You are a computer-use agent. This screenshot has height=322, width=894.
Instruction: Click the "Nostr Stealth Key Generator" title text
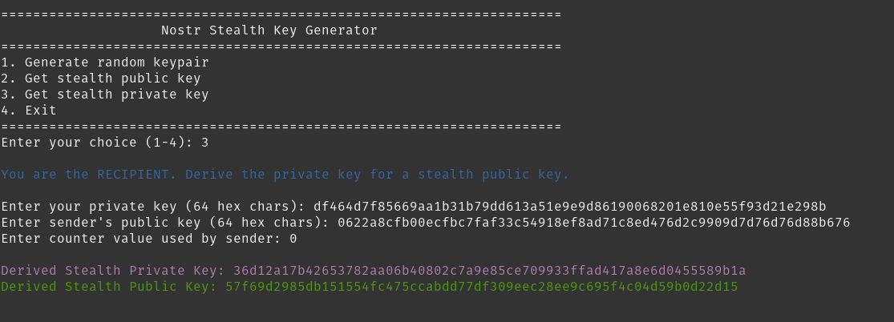269,30
